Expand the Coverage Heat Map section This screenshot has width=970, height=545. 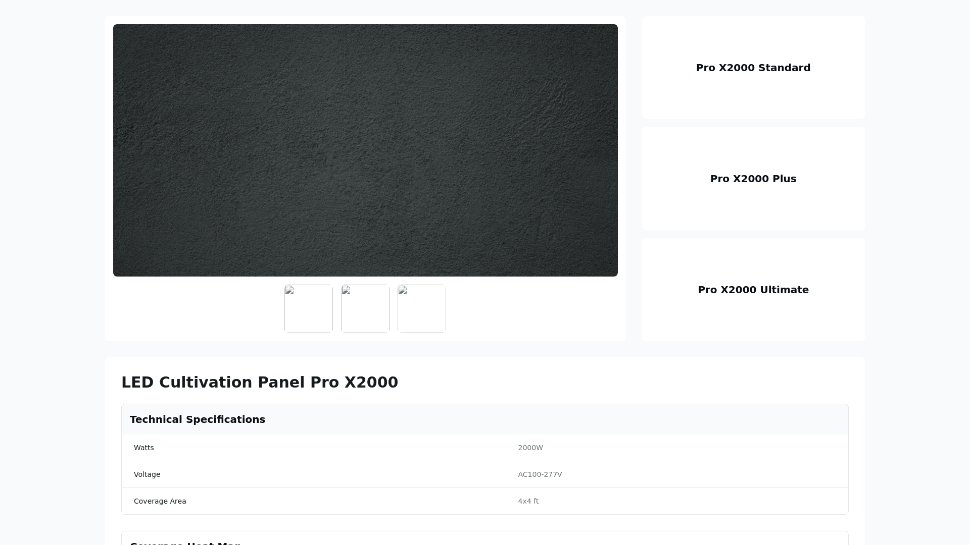[x=185, y=541]
